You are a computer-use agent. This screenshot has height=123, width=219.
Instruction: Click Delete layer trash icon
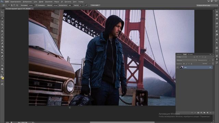(210, 112)
